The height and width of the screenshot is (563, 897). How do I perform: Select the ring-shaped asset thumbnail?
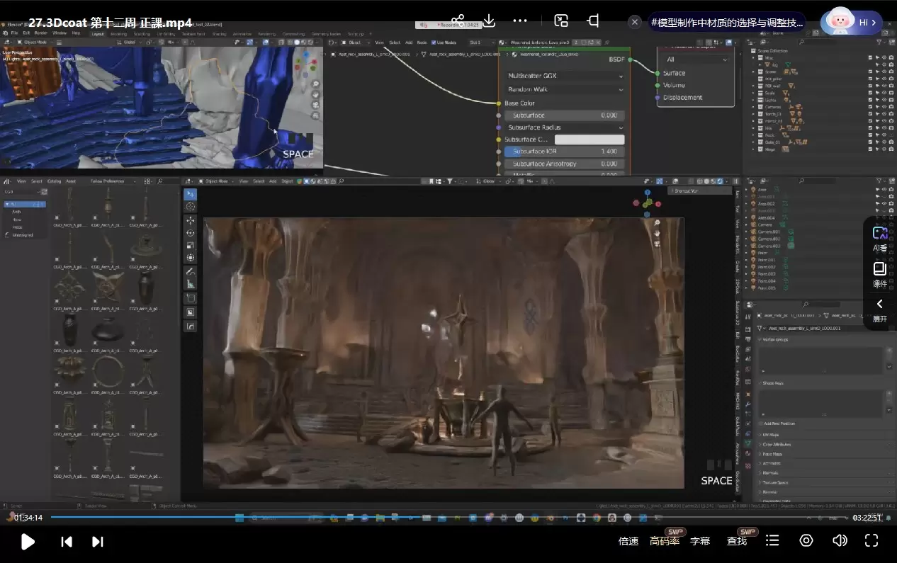[x=108, y=370]
